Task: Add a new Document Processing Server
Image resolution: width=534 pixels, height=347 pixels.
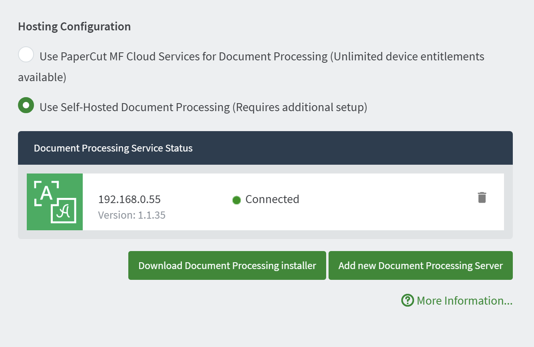Action: (x=420, y=265)
